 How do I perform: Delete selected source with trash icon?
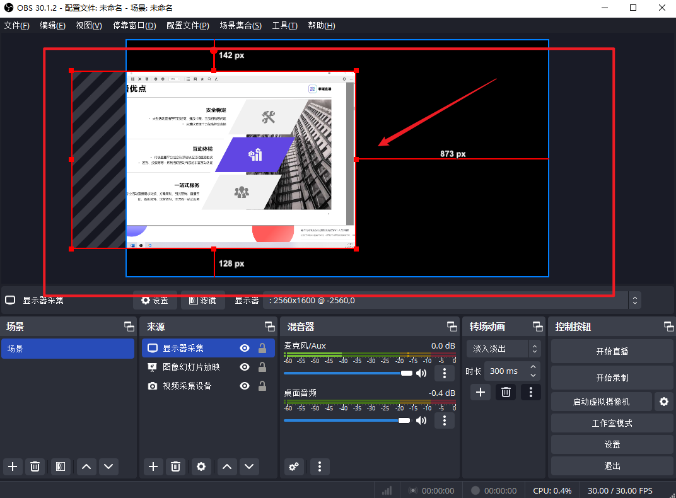[x=176, y=466]
